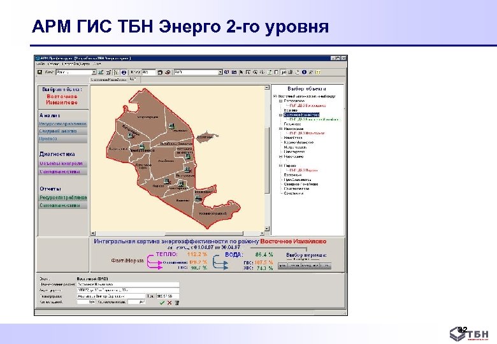
Task: Select Гольяново in the object tree
Action: 292,124
